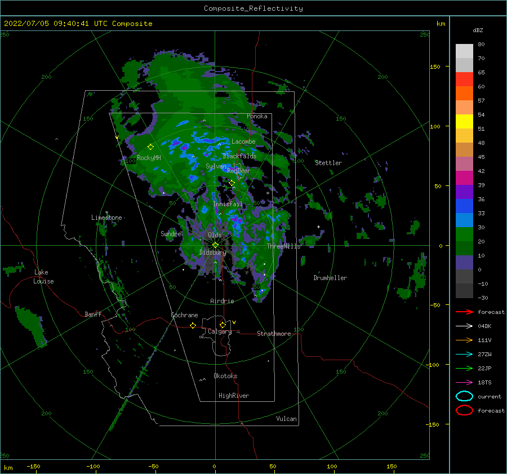Click the magenta 18TS arrow legend icon
507x474 pixels.
(x=464, y=383)
